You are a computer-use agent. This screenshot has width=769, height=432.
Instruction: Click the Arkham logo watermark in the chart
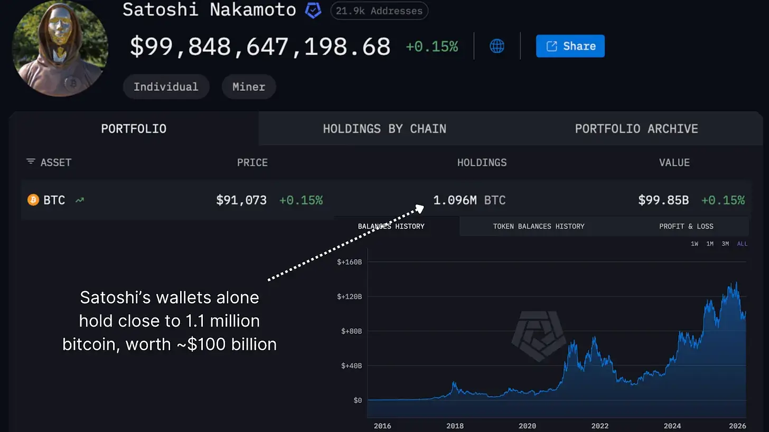pyautogui.click(x=538, y=336)
